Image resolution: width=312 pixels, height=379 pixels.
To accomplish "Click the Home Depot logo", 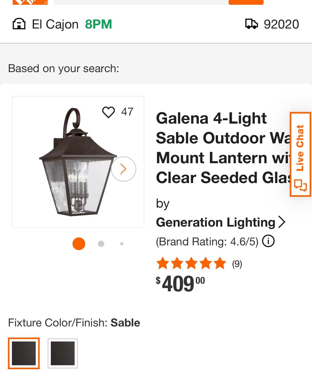I will 30,2.
